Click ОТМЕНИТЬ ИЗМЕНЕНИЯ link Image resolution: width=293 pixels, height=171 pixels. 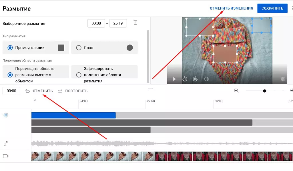(231, 8)
